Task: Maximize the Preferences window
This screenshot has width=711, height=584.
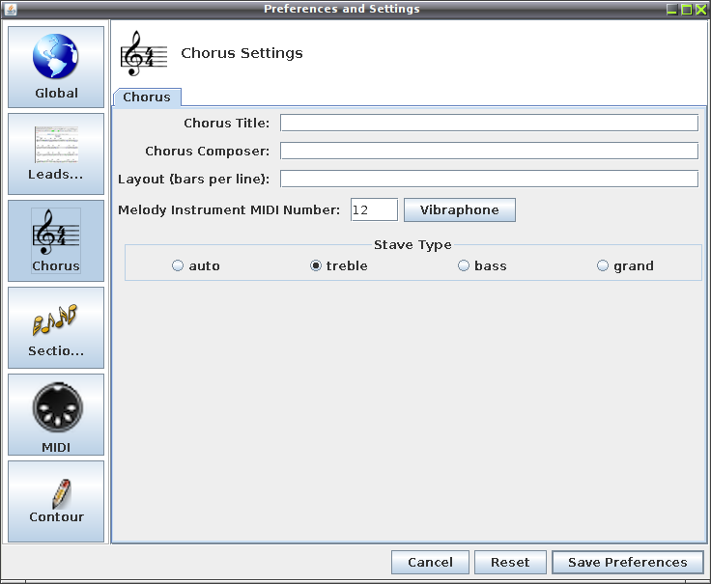Action: point(687,10)
